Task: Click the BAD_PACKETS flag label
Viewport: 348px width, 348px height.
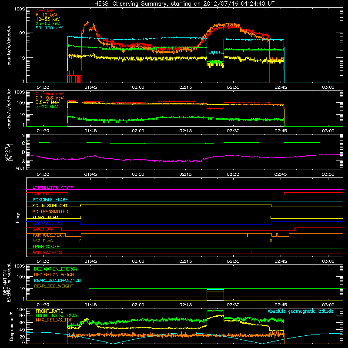Action: [47, 252]
